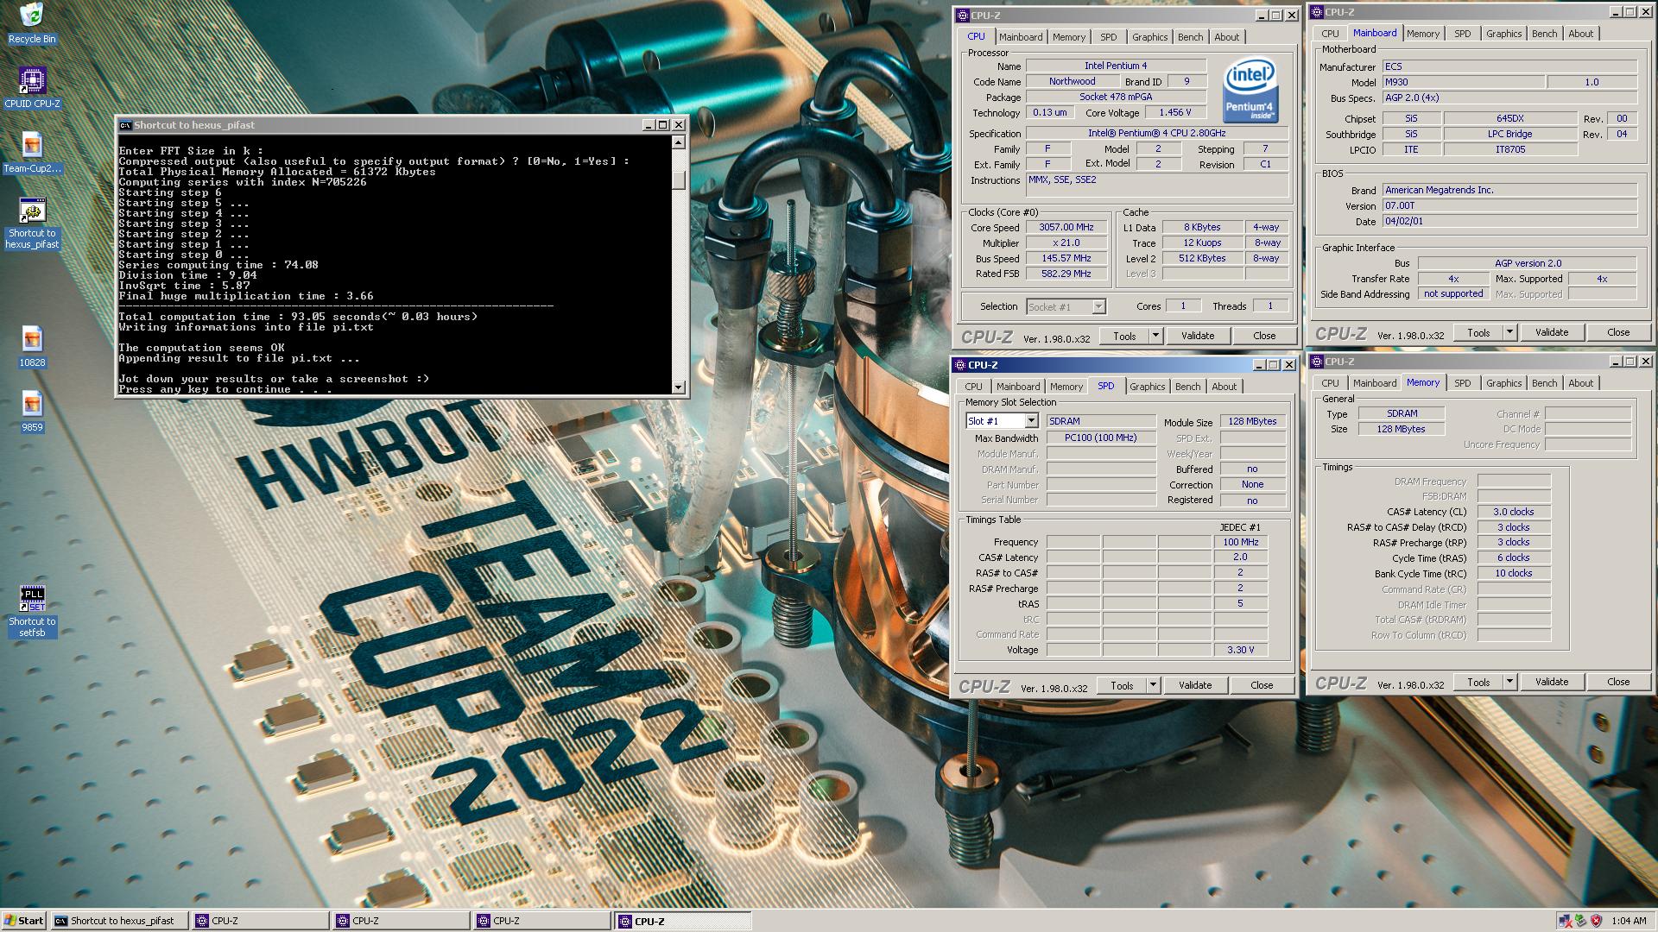The height and width of the screenshot is (932, 1658).
Task: Click the taskbar clock showing 1:04 AM
Action: pyautogui.click(x=1629, y=921)
